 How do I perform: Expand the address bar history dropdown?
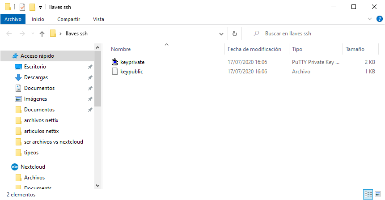[221, 34]
